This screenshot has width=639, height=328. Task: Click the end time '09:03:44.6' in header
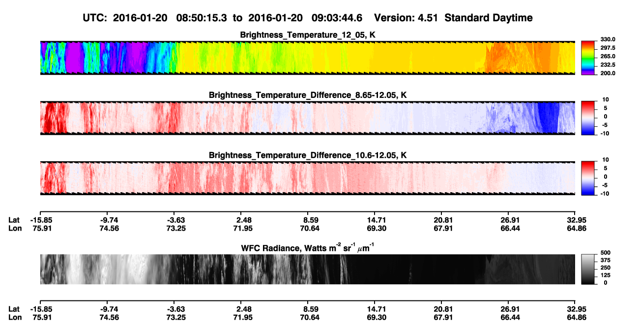coord(337,18)
